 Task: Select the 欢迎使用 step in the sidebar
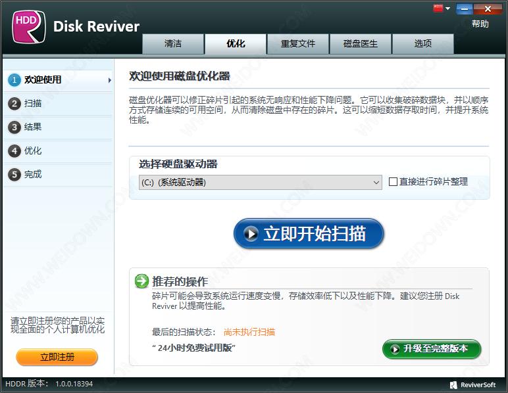(x=58, y=80)
